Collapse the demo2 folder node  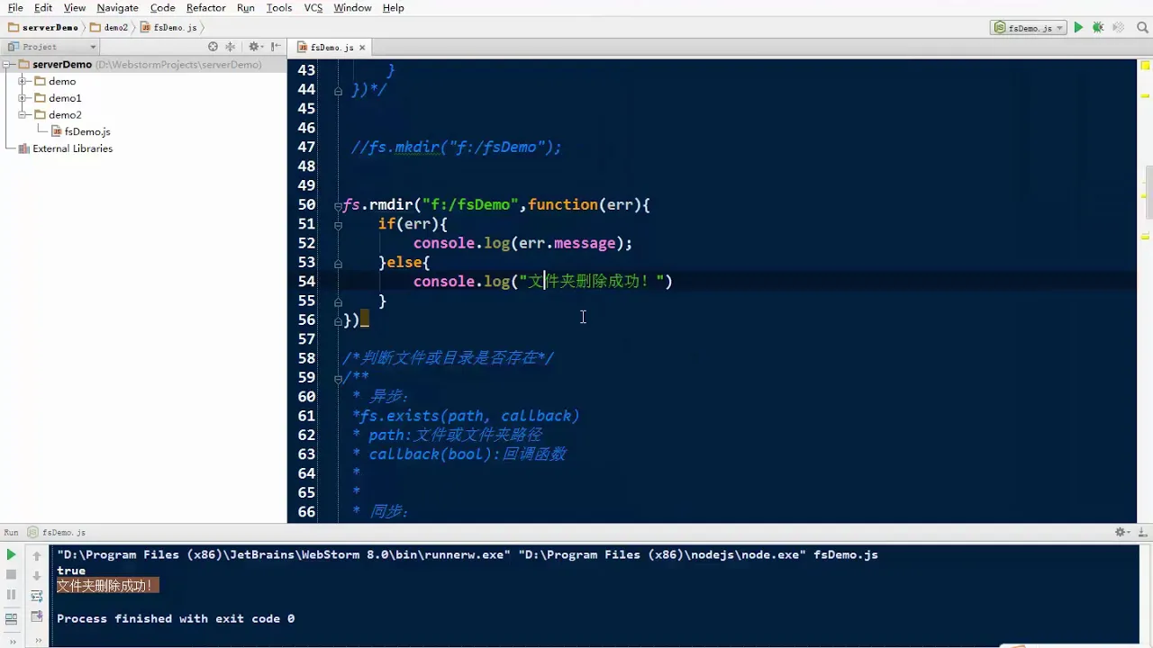(23, 115)
